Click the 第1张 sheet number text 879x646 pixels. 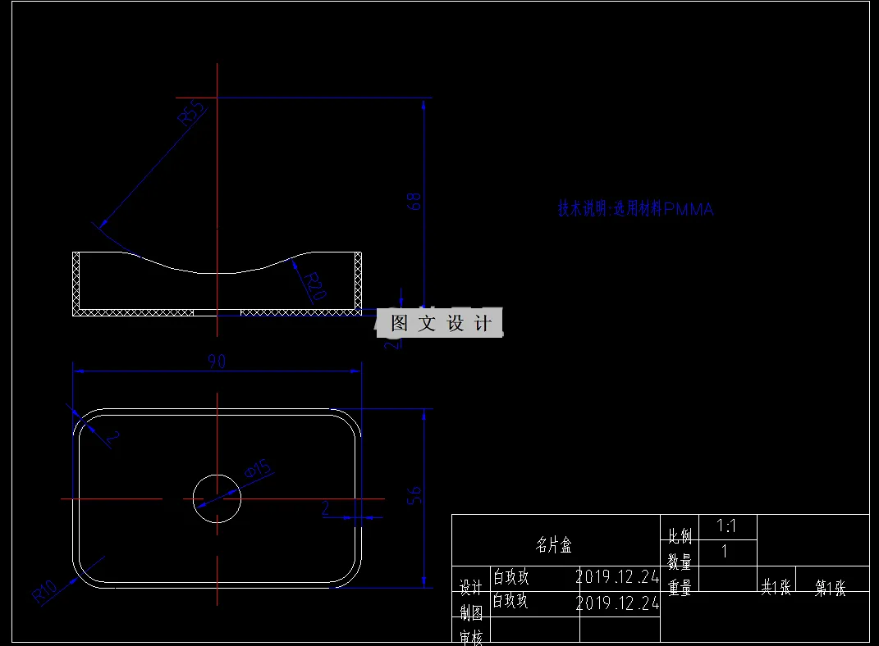(829, 587)
